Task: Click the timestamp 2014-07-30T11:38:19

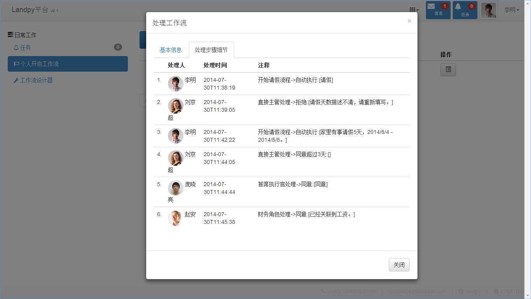Action: (x=219, y=84)
